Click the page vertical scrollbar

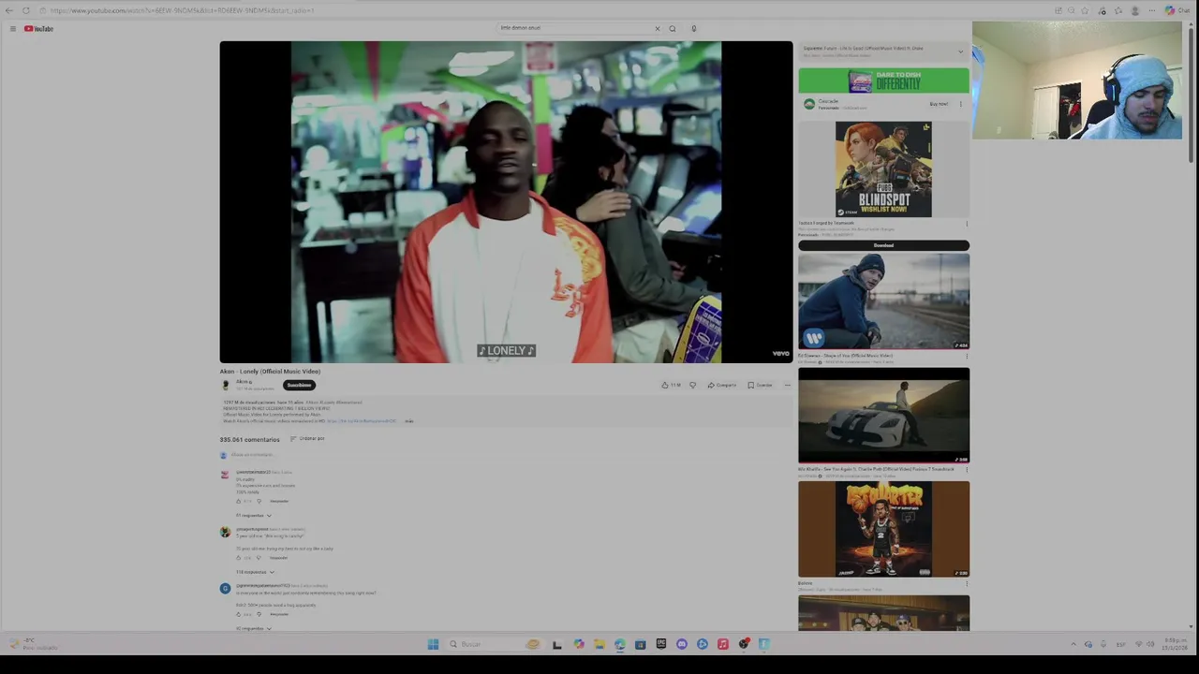[x=1192, y=94]
